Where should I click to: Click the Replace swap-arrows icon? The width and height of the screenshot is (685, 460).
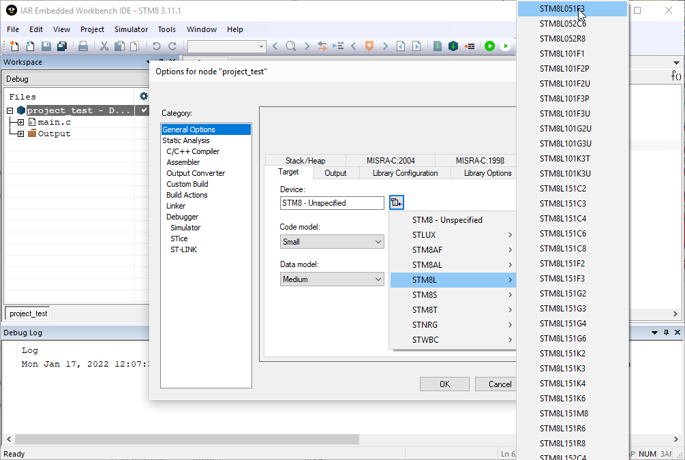[322, 46]
